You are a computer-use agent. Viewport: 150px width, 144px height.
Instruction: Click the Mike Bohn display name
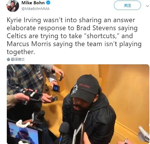click(33, 3)
